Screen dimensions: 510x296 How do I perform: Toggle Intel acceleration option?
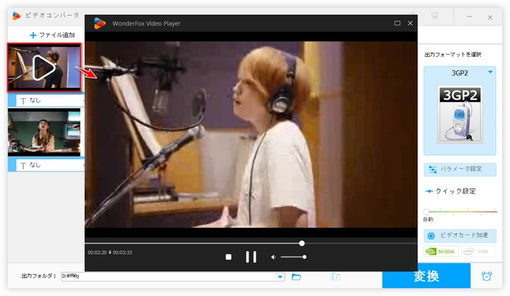point(478,252)
